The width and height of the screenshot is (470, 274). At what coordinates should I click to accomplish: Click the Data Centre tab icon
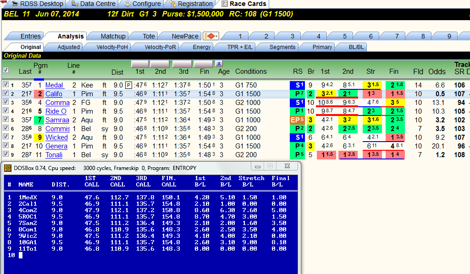(75, 4)
